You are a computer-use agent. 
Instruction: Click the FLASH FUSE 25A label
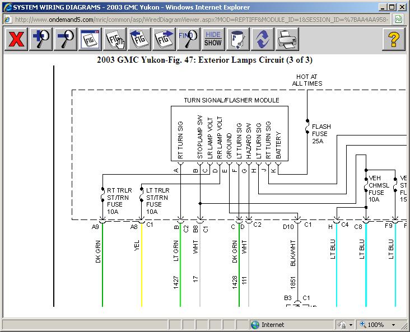322,134
